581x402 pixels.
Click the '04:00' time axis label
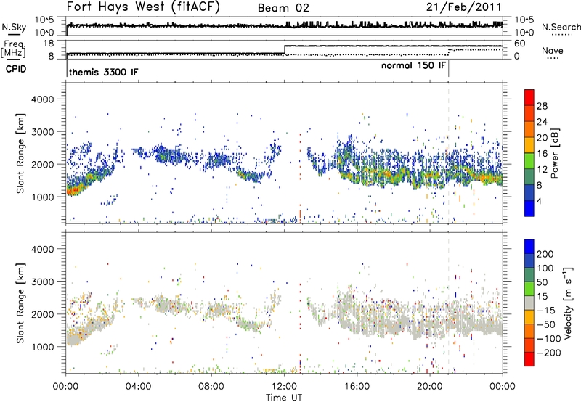point(139,387)
